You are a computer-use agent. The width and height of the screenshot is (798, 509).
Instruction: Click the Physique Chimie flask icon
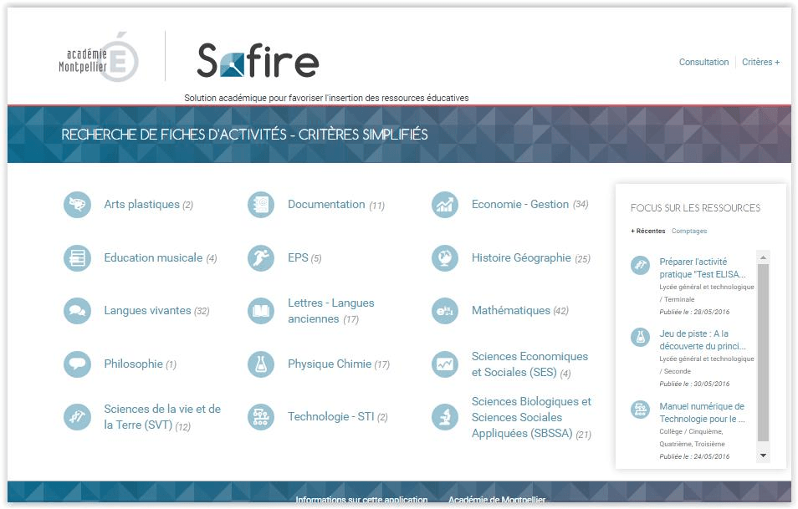(x=261, y=364)
